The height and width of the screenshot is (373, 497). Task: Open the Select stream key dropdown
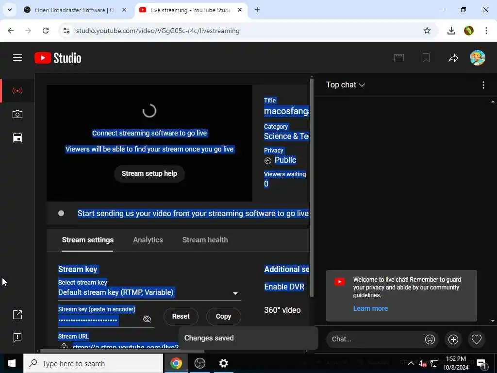(x=149, y=292)
